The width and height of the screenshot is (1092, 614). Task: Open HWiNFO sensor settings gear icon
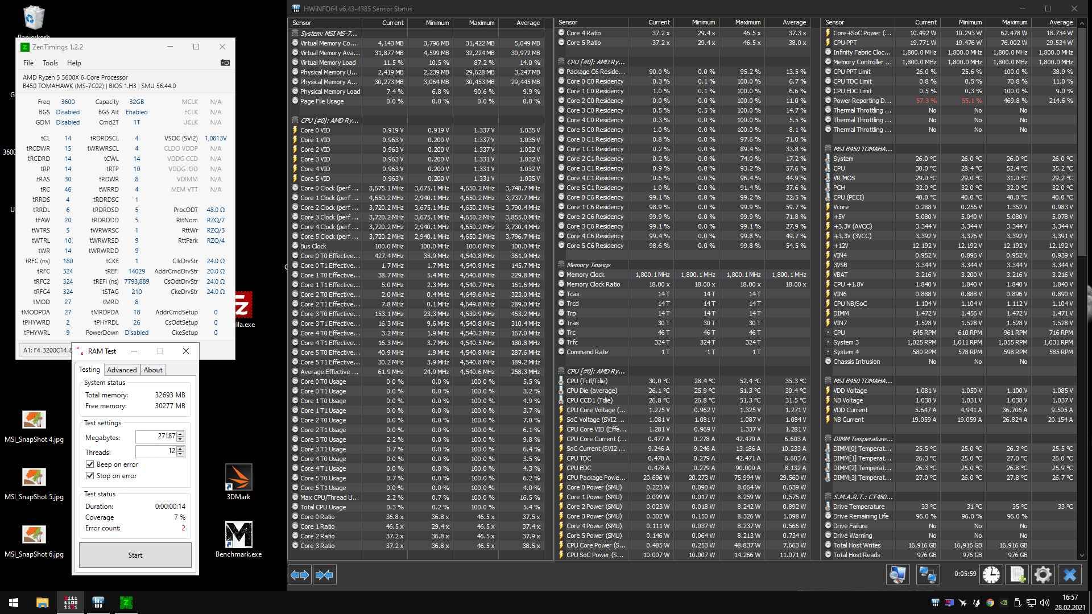point(1043,575)
